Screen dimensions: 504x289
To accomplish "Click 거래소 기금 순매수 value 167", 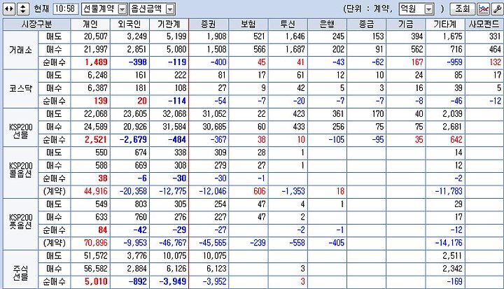I will 417,62.
